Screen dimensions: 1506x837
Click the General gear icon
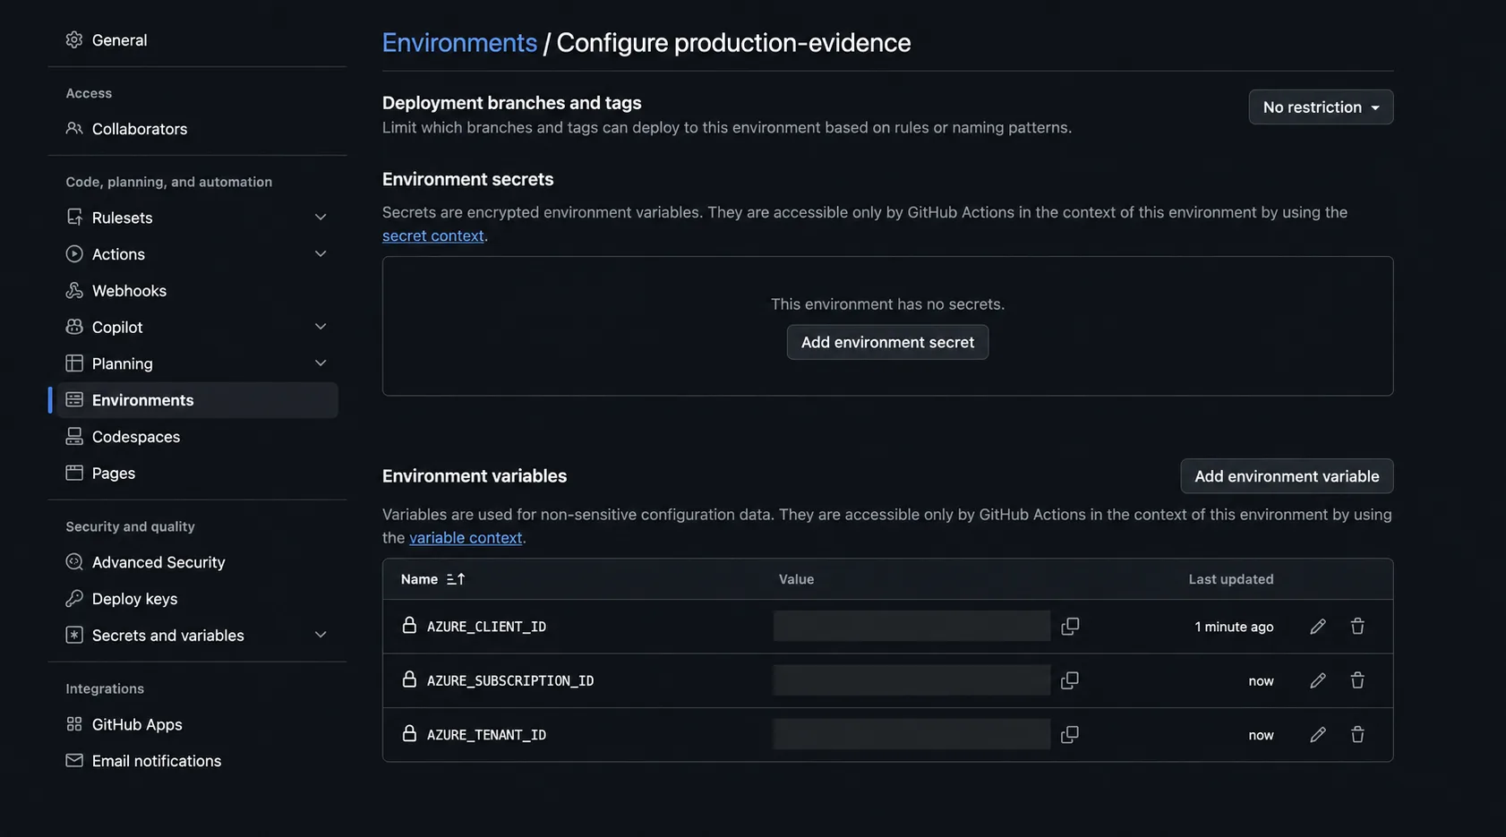[x=74, y=39]
